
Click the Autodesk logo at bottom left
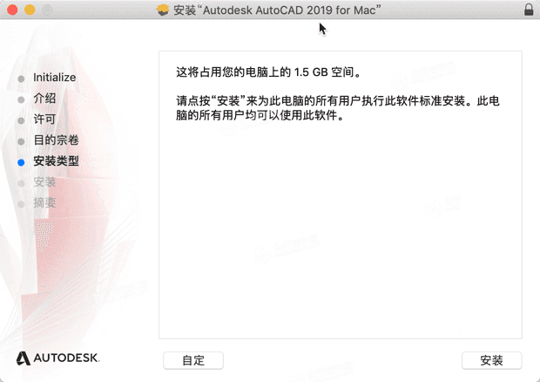57,358
